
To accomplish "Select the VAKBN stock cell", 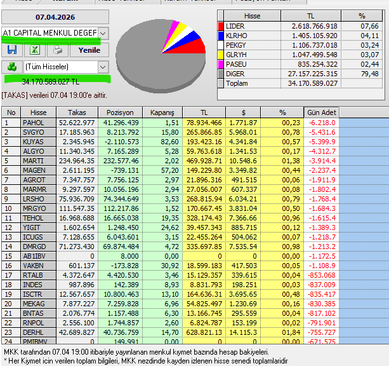I will coord(39,266).
